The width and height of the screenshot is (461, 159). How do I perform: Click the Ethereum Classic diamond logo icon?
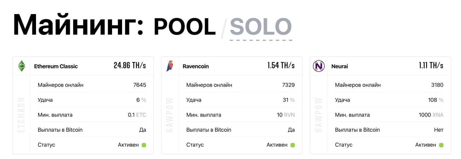[x=22, y=66]
